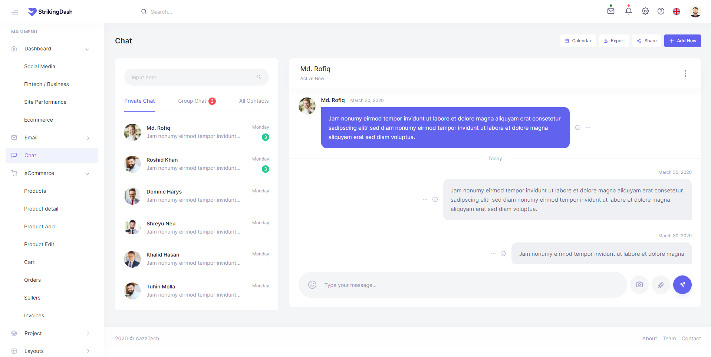
Task: Open Fintech / Business dashboard
Action: (x=46, y=84)
